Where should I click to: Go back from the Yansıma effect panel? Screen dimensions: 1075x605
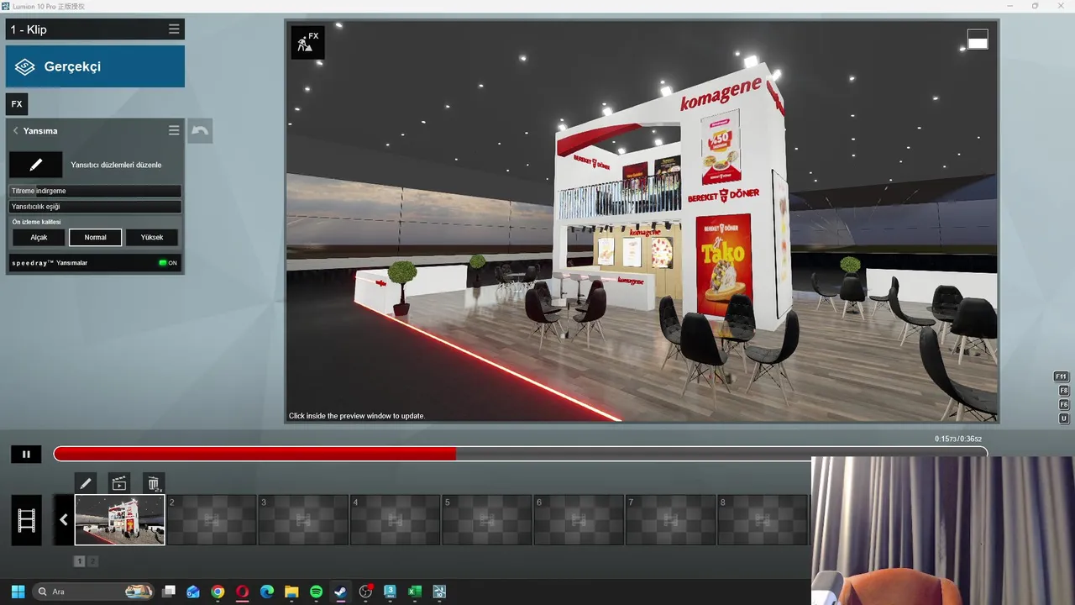[x=15, y=131]
